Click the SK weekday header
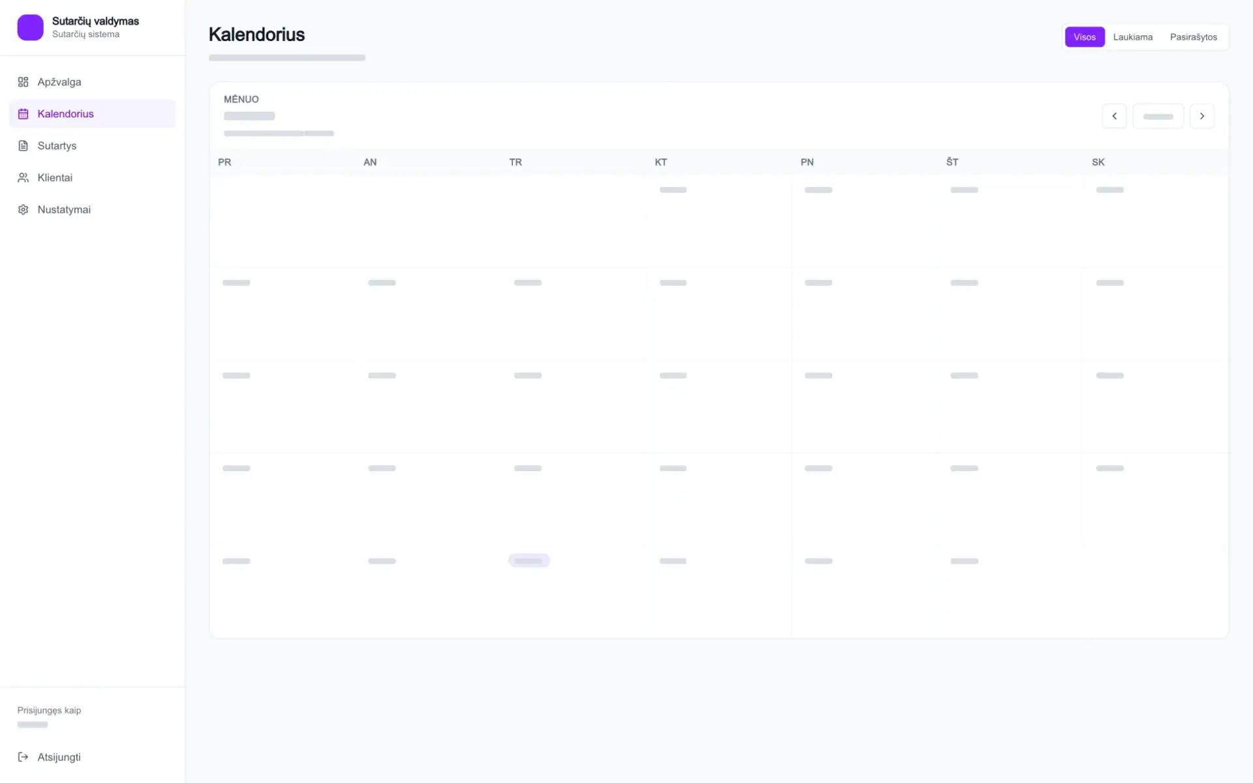 click(x=1098, y=162)
